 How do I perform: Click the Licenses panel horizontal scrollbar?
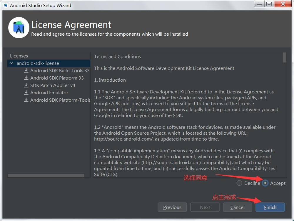coord(46,175)
